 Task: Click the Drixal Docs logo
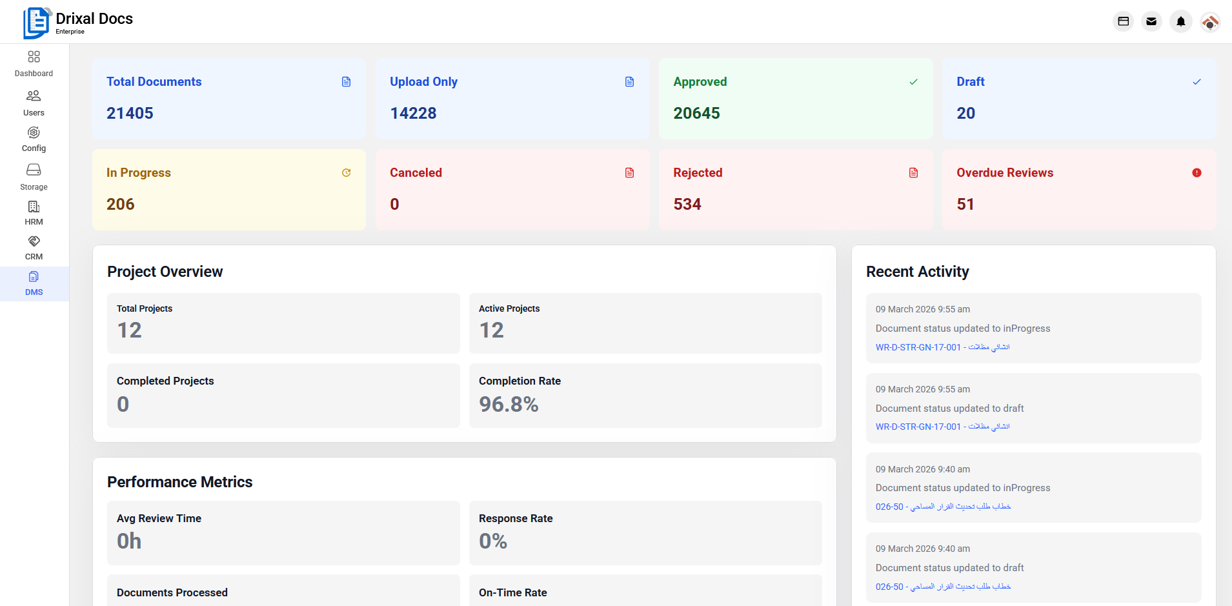(77, 19)
